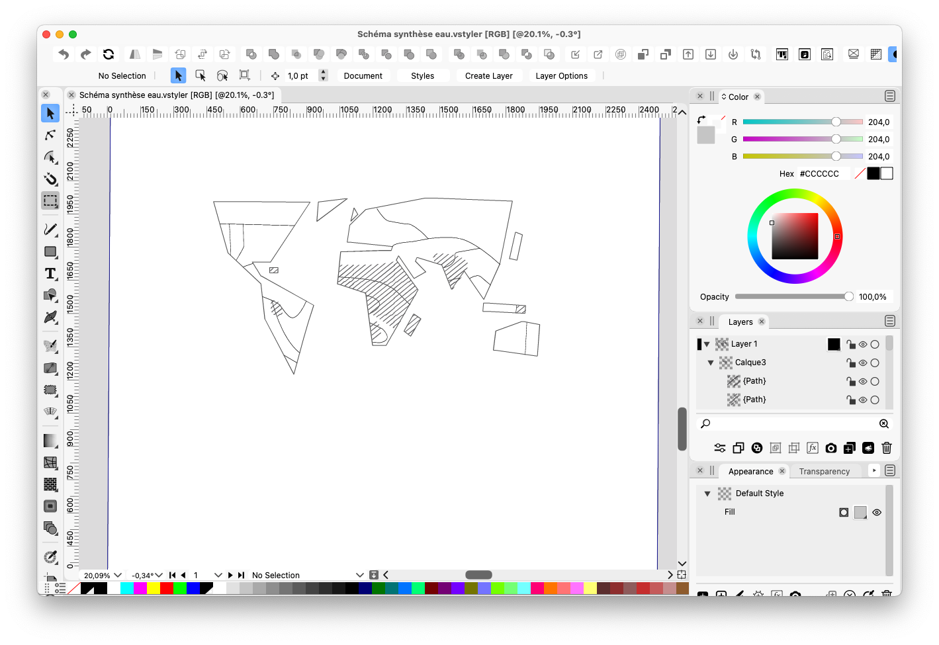The image size is (939, 645).
Task: Toggle the Fill visibility eye in Appearance
Action: coord(877,512)
